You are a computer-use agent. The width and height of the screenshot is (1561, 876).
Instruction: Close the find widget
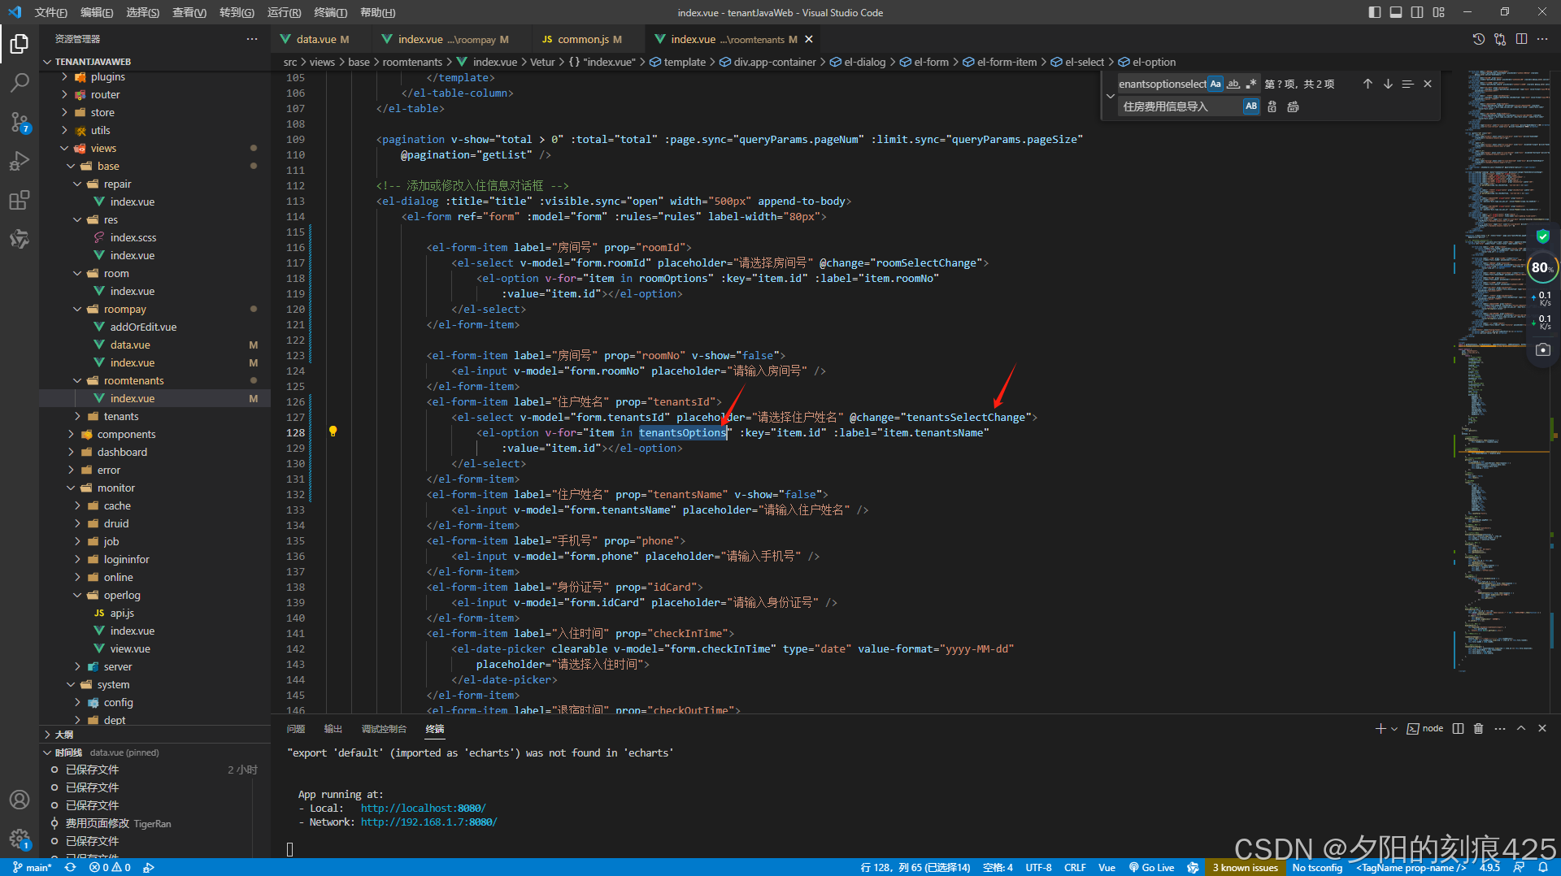point(1428,84)
